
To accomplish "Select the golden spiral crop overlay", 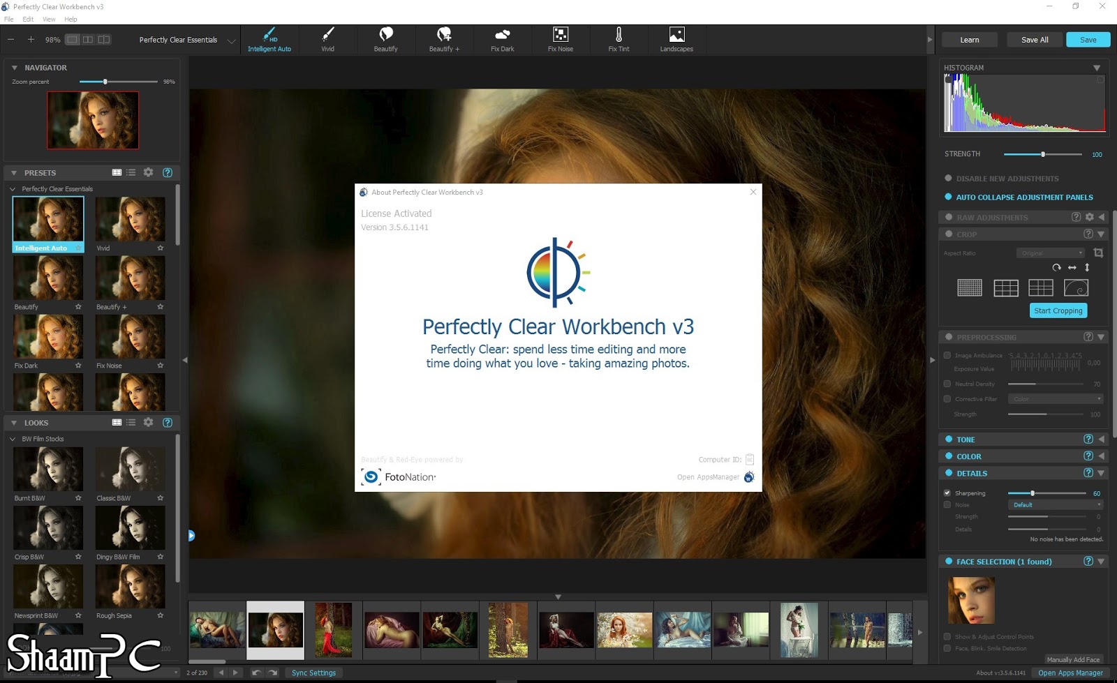I will point(1076,287).
